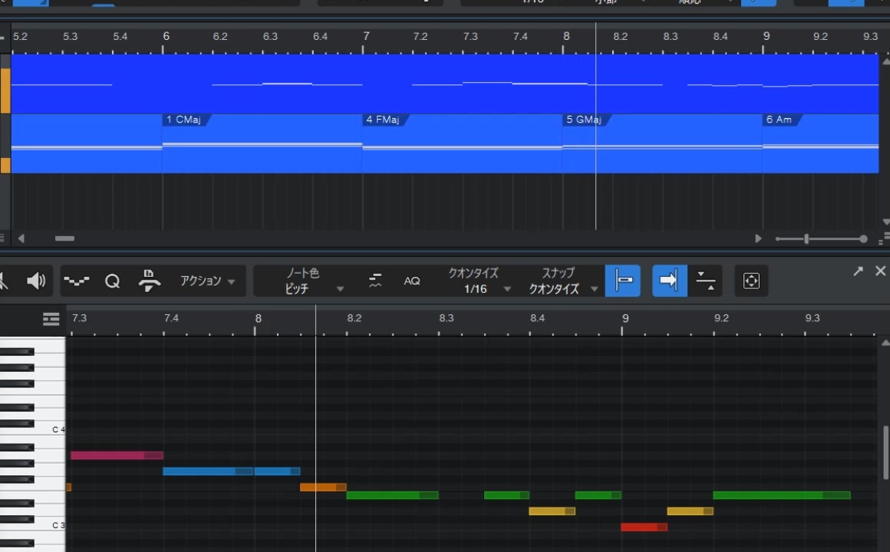Screen dimensions: 890x552
Task: Close the piano roll editor panel
Action: point(880,271)
